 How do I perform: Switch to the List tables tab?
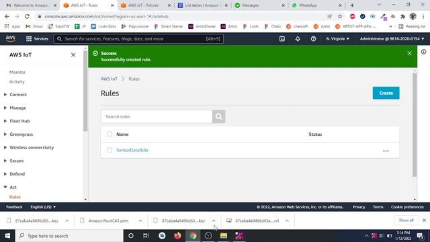(203, 5)
